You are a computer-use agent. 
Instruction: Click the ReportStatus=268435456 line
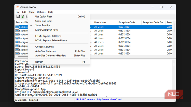33,78
